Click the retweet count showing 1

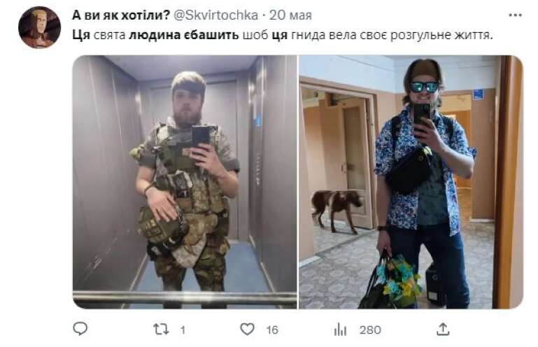(x=183, y=330)
